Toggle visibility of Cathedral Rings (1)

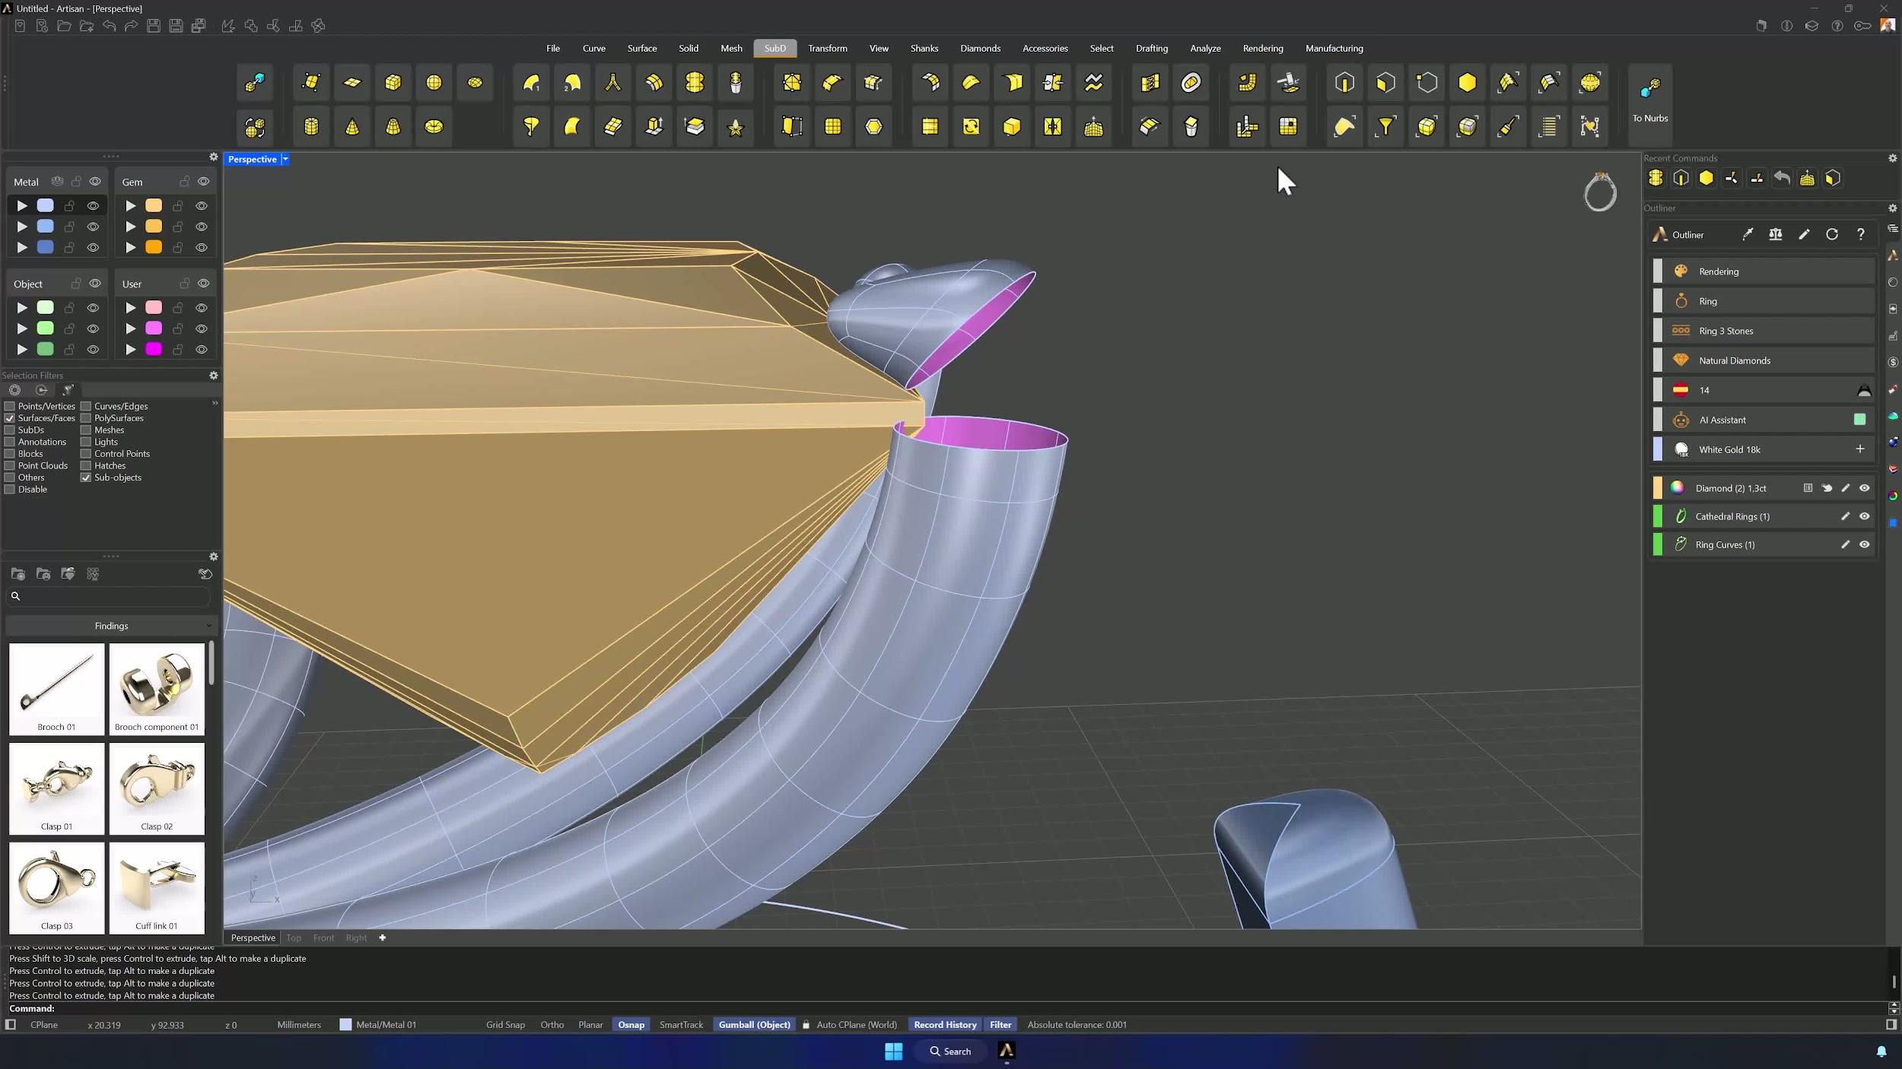click(x=1864, y=516)
